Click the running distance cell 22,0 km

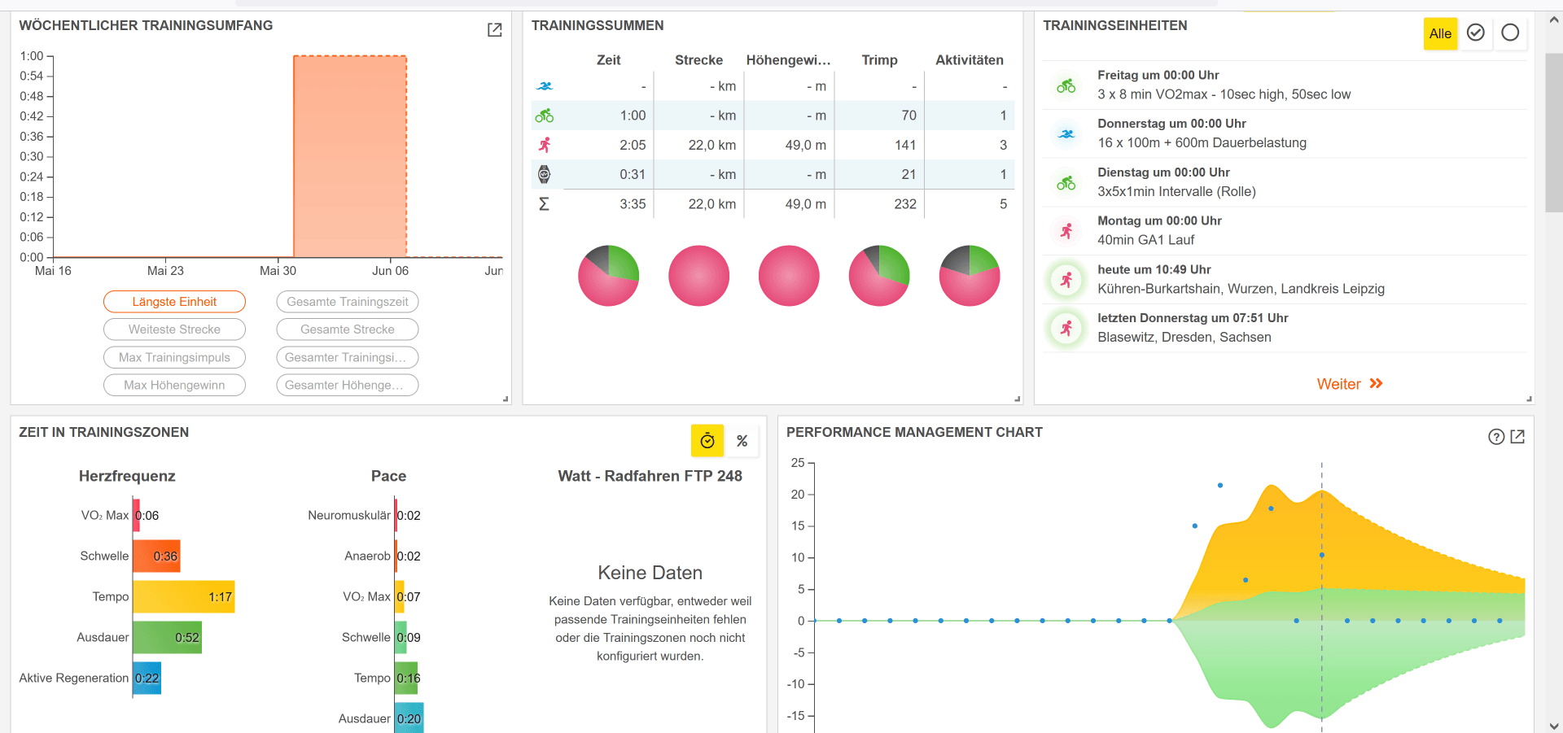pos(699,145)
